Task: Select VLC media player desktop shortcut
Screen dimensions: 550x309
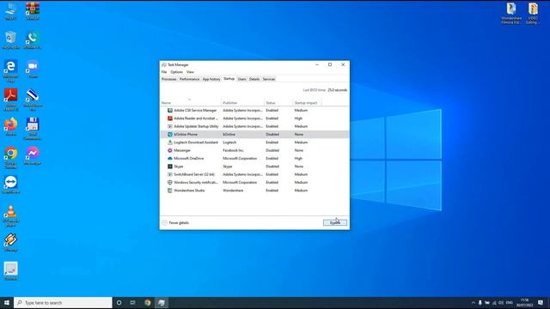Action: 11,215
